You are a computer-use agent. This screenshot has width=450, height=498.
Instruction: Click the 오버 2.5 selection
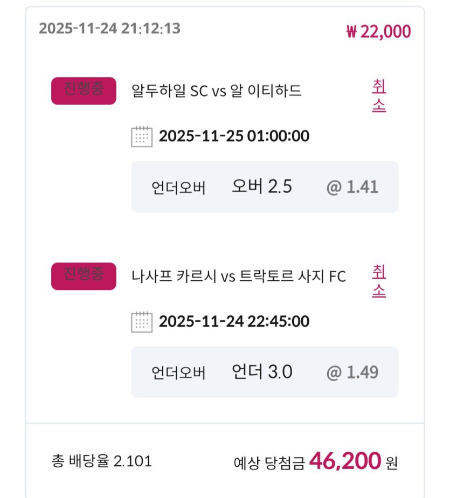262,186
